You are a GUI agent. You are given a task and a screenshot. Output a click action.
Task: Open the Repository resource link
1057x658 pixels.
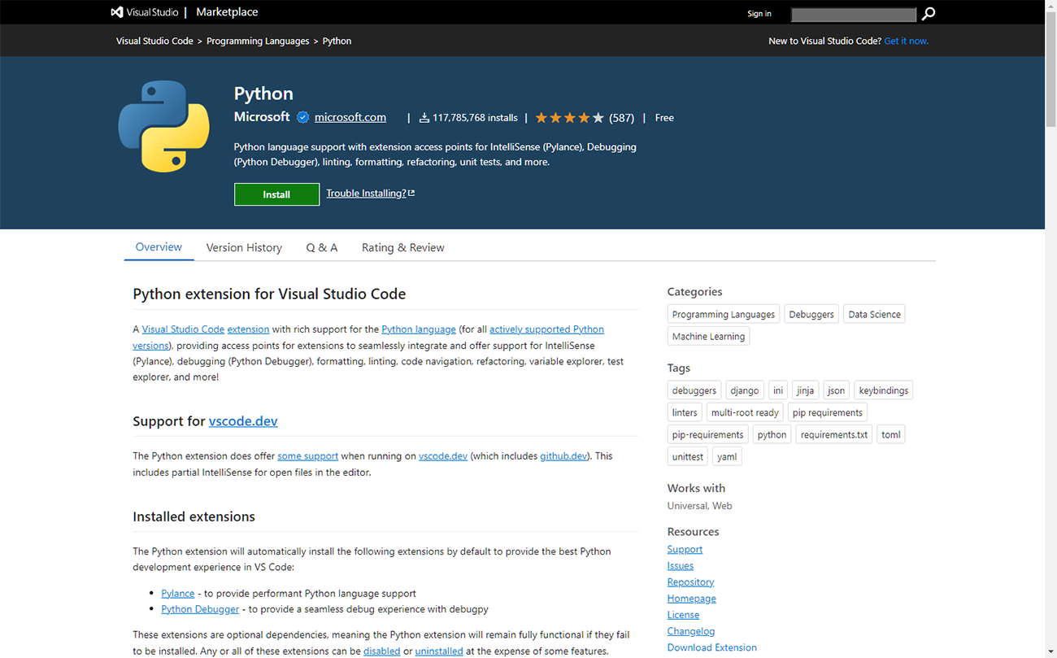(690, 582)
